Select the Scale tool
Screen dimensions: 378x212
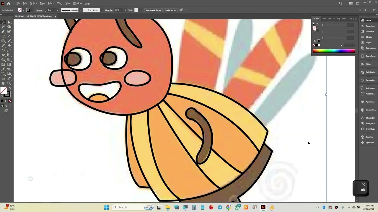[x=9, y=50]
